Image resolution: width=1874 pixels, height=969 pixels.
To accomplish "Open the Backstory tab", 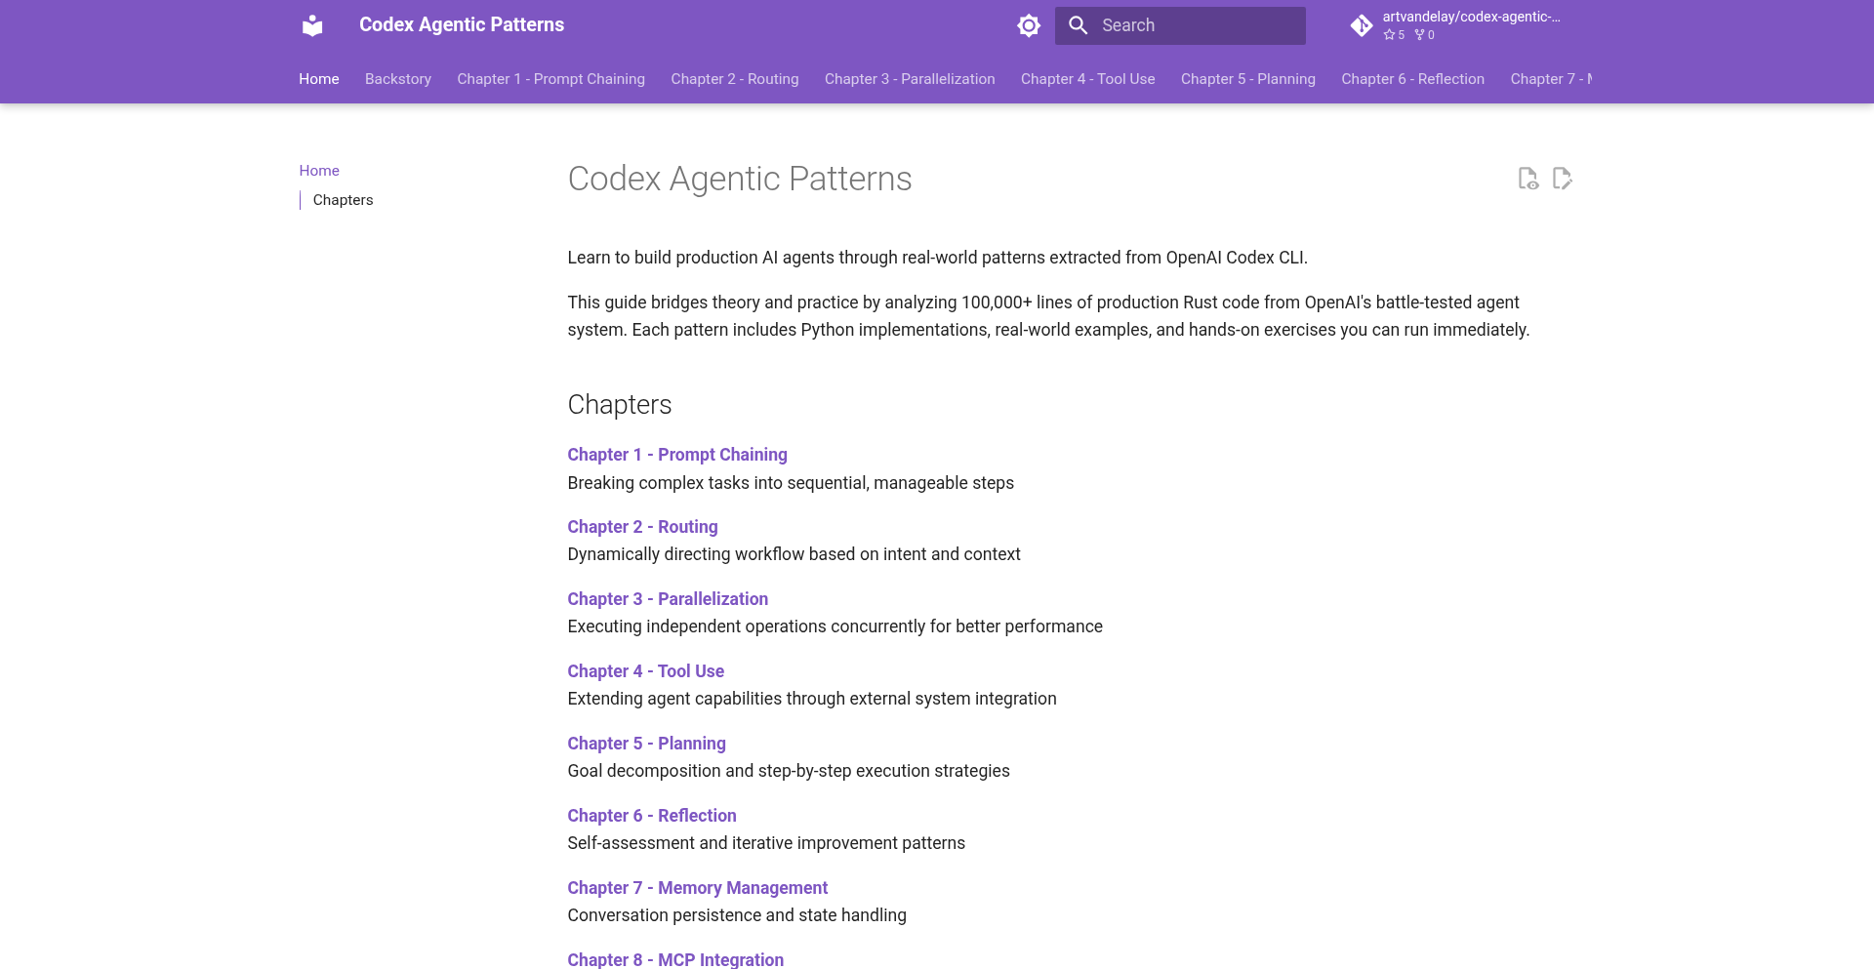I will click(398, 79).
